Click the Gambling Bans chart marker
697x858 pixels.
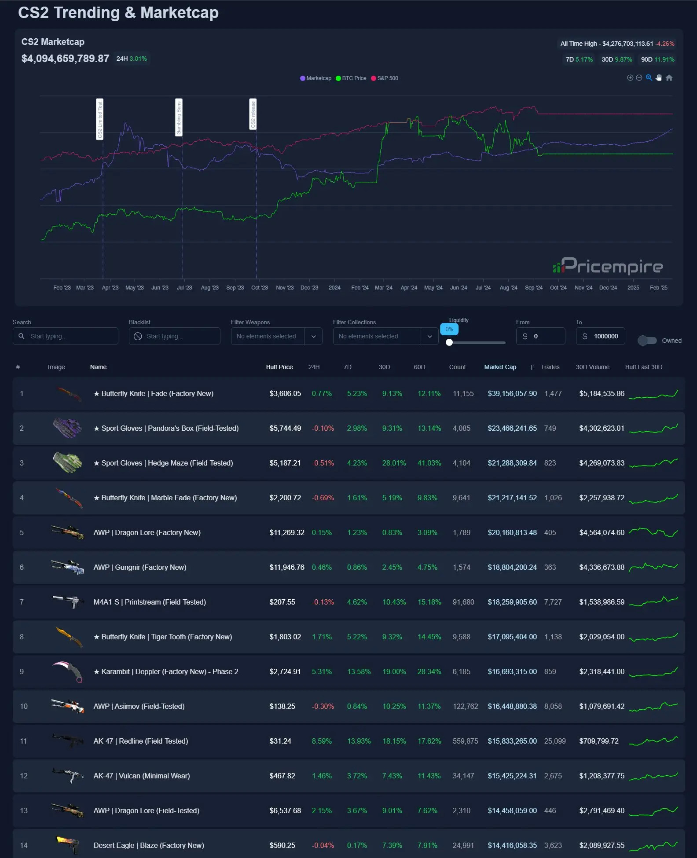pos(179,117)
